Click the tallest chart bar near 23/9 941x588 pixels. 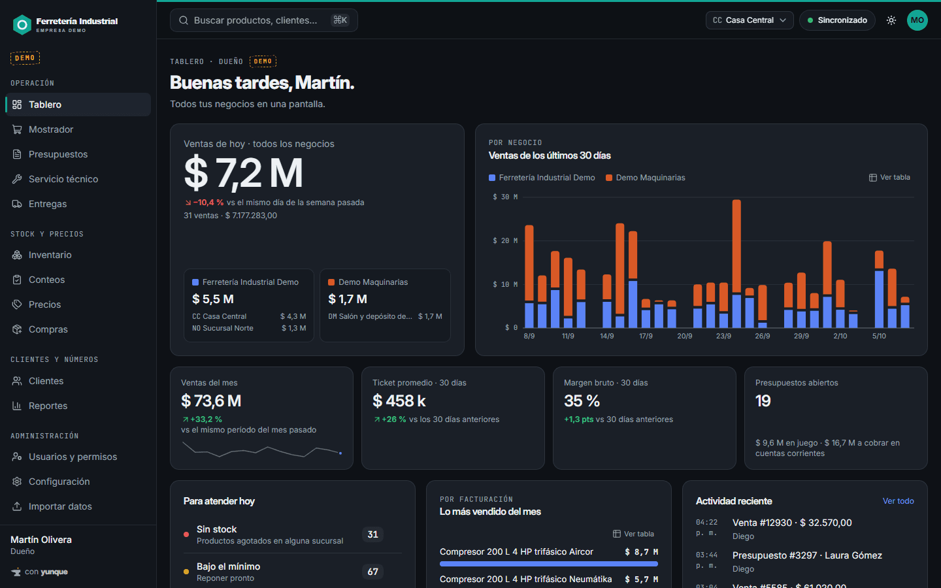(x=736, y=263)
